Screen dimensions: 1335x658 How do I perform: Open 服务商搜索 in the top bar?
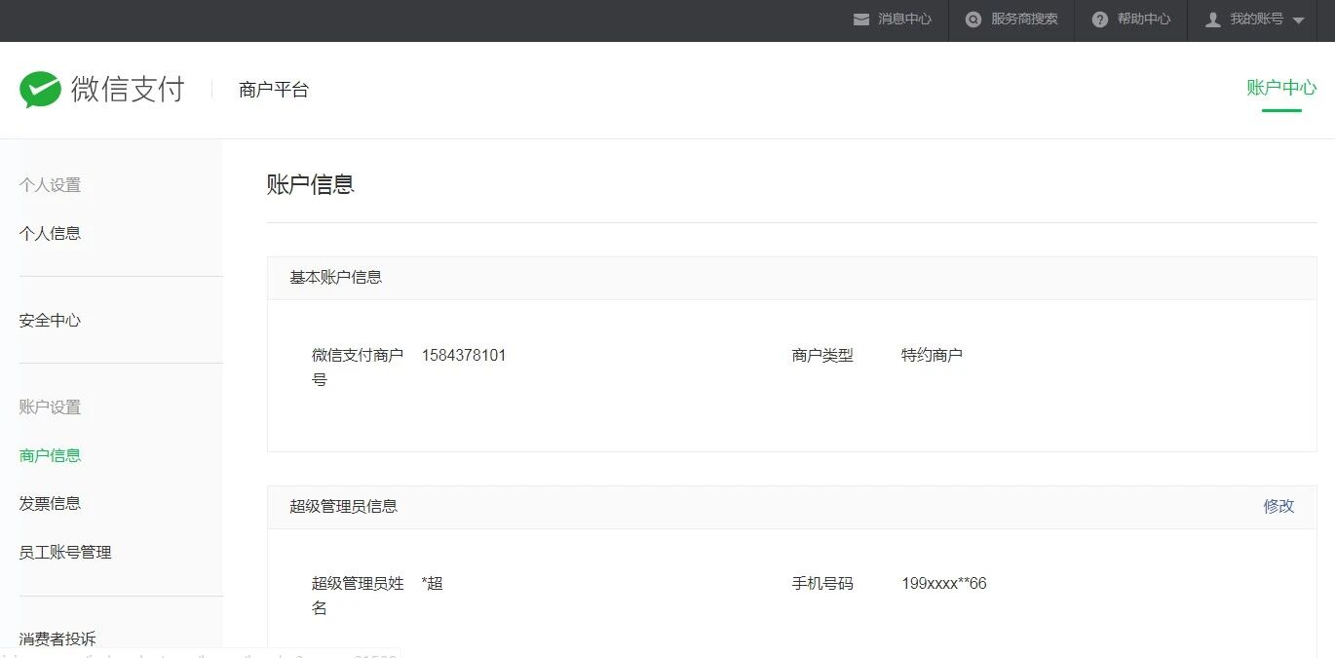pyautogui.click(x=1024, y=19)
